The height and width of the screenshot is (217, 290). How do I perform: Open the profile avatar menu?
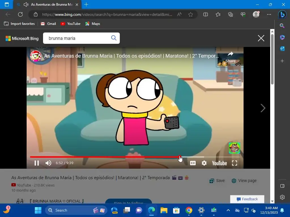(x=256, y=14)
